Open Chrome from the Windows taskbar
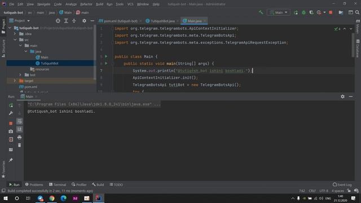Viewport: 361px width, 203px height. [x=52, y=198]
